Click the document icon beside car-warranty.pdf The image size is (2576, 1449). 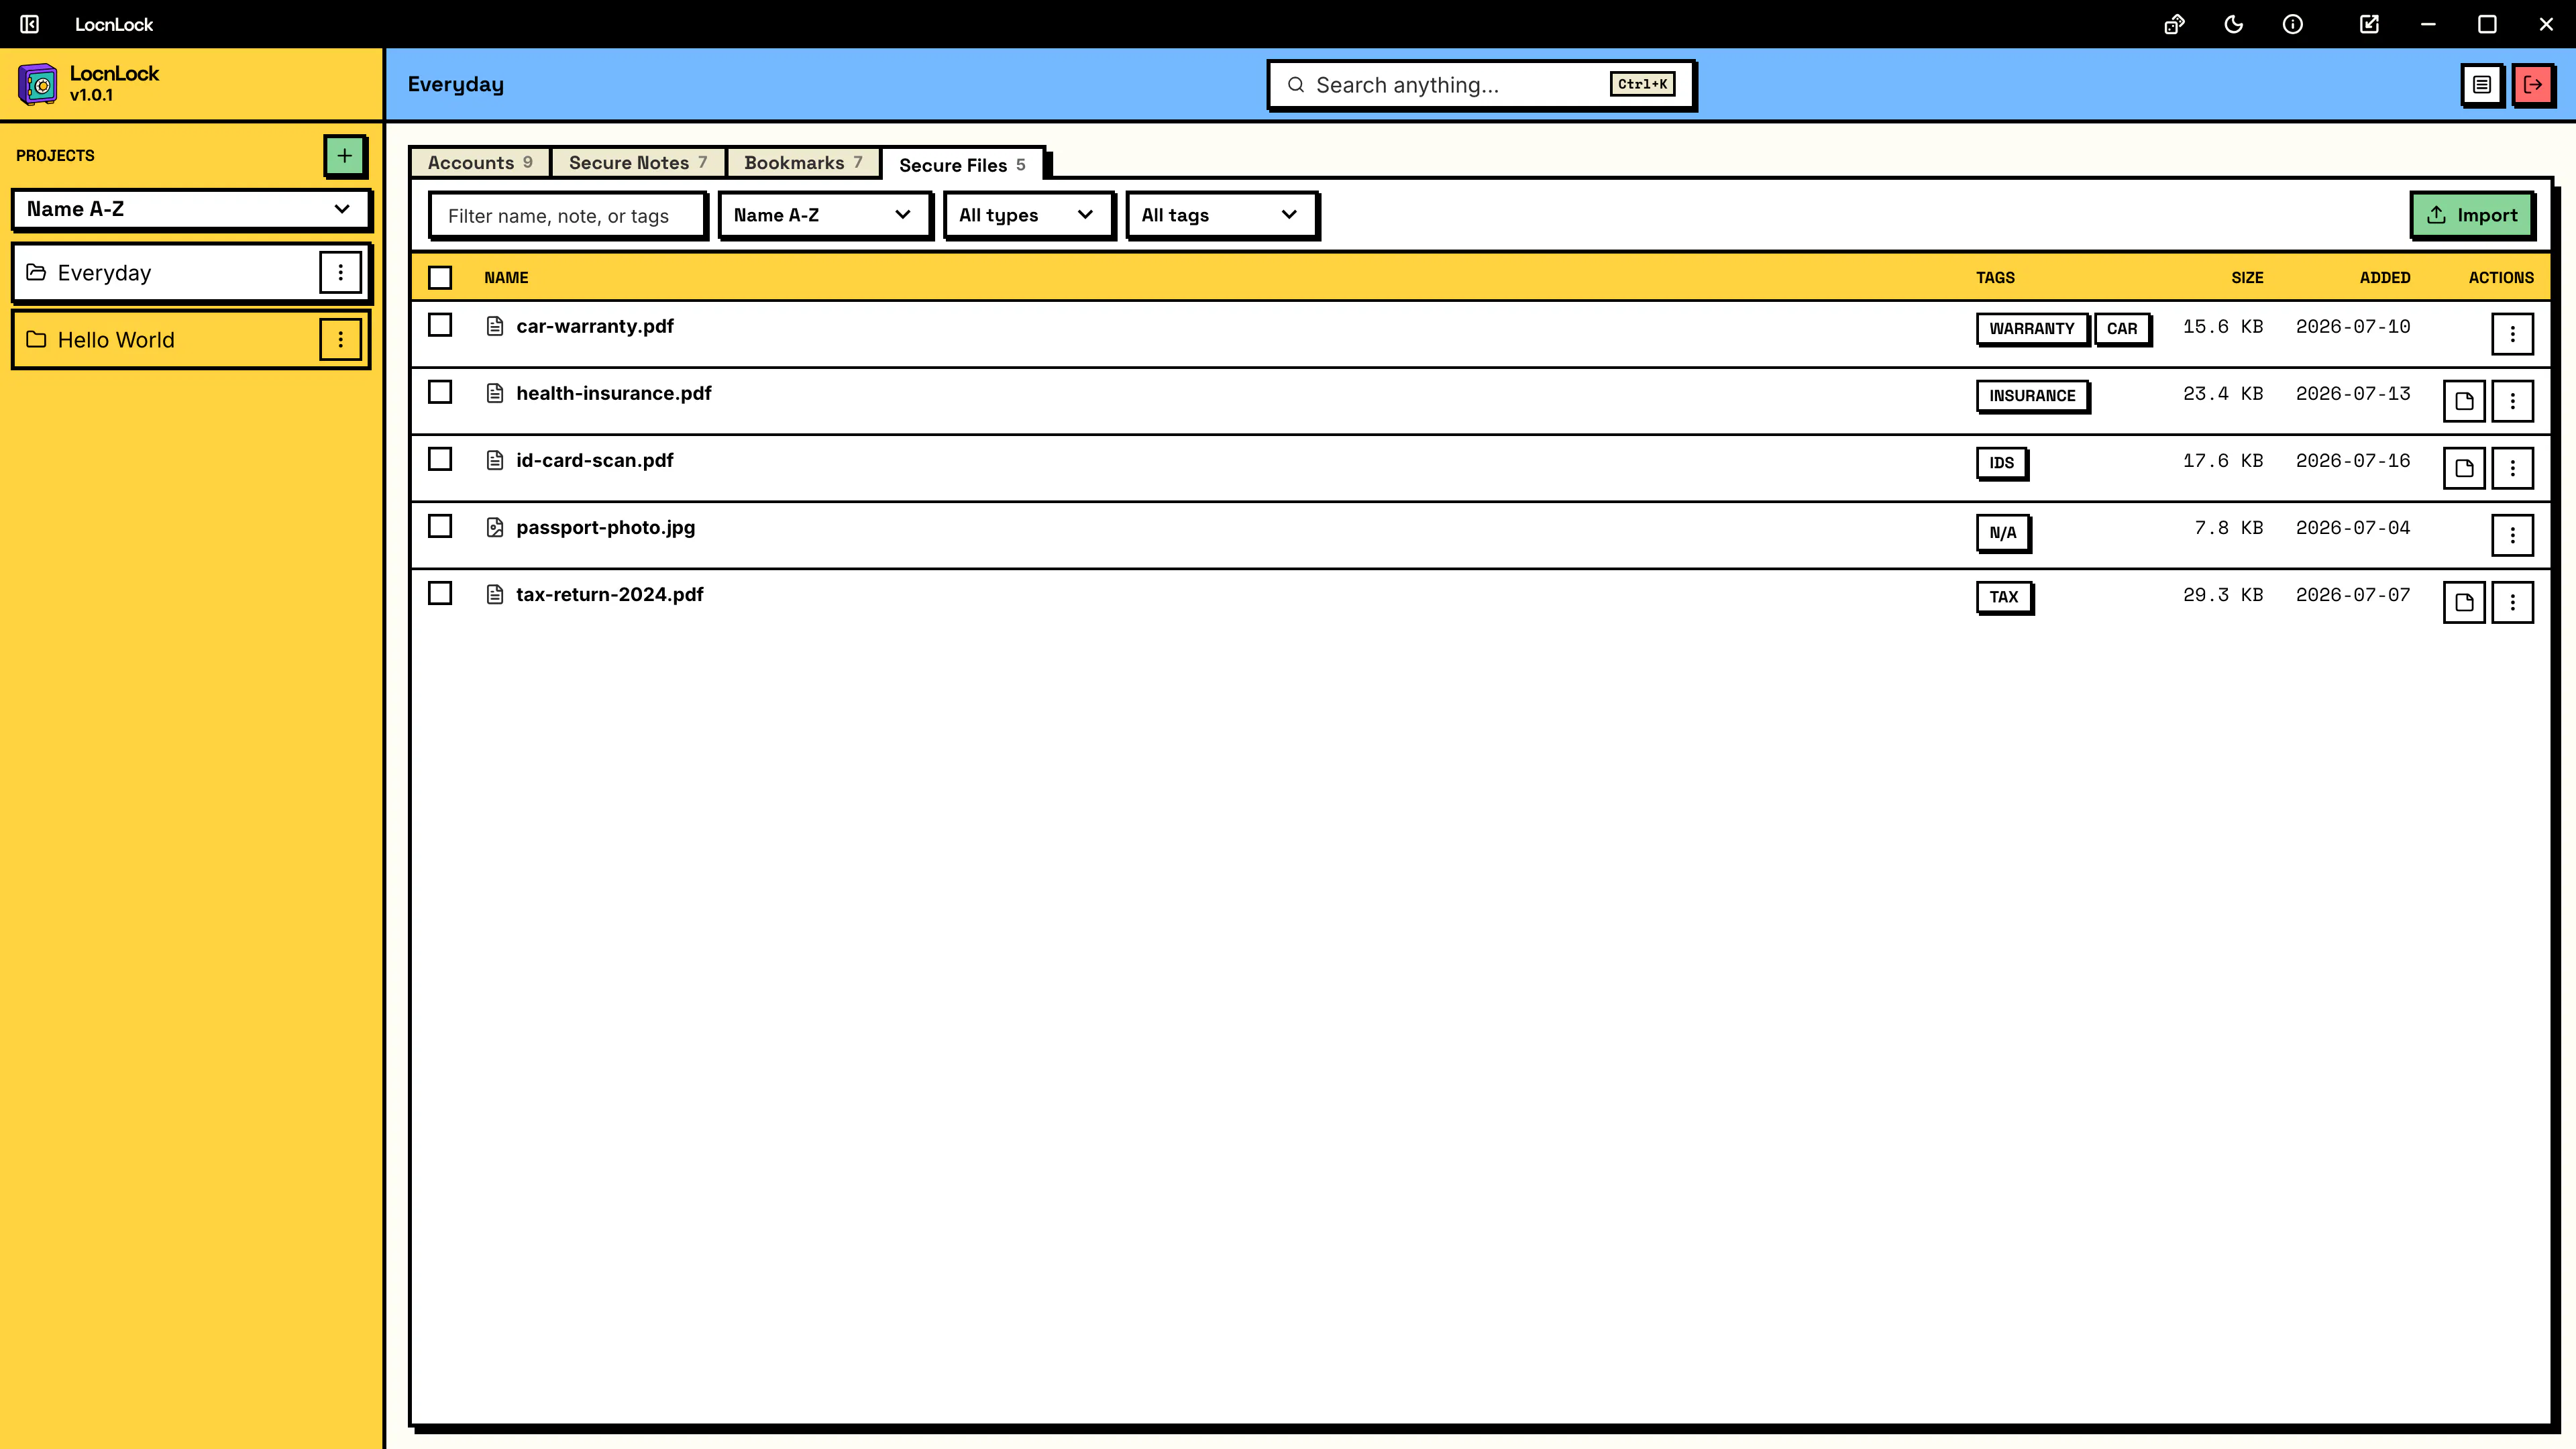pyautogui.click(x=494, y=326)
